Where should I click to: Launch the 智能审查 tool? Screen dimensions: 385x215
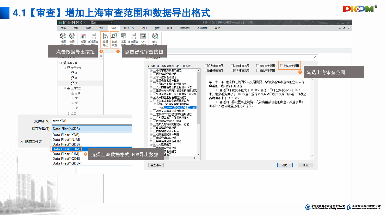(114, 40)
